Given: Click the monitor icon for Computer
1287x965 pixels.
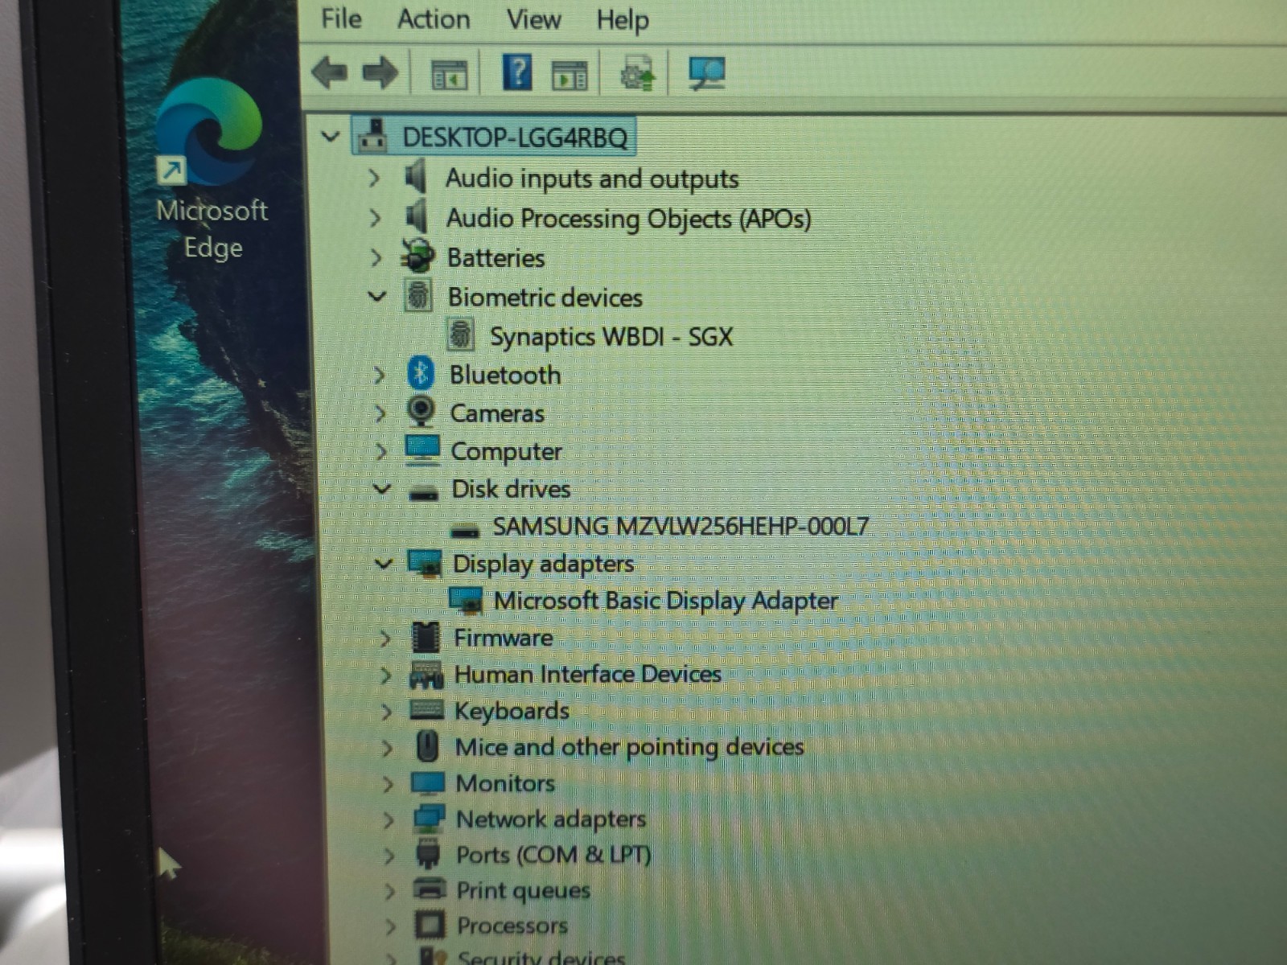Looking at the screenshot, I should pyautogui.click(x=422, y=450).
